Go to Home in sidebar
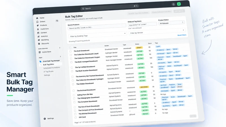 click(x=42, y=18)
